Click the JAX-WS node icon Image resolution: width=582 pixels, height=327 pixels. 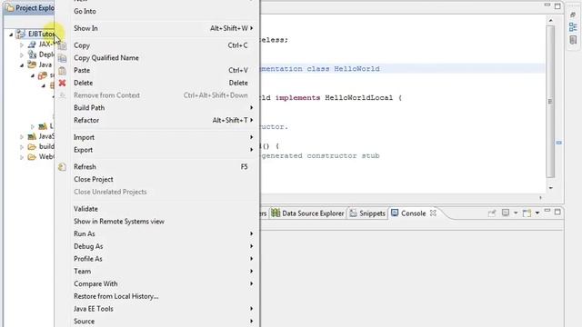tap(33, 45)
